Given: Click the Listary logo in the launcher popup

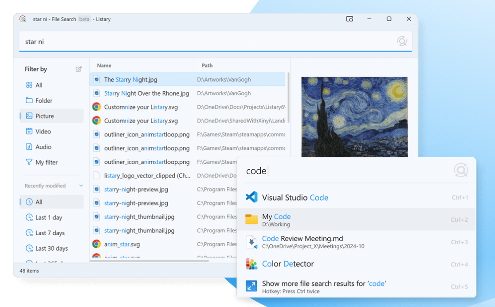Looking at the screenshot, I should tap(460, 171).
